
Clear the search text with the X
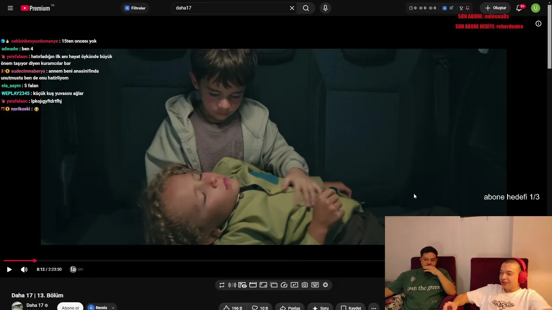[x=292, y=8]
